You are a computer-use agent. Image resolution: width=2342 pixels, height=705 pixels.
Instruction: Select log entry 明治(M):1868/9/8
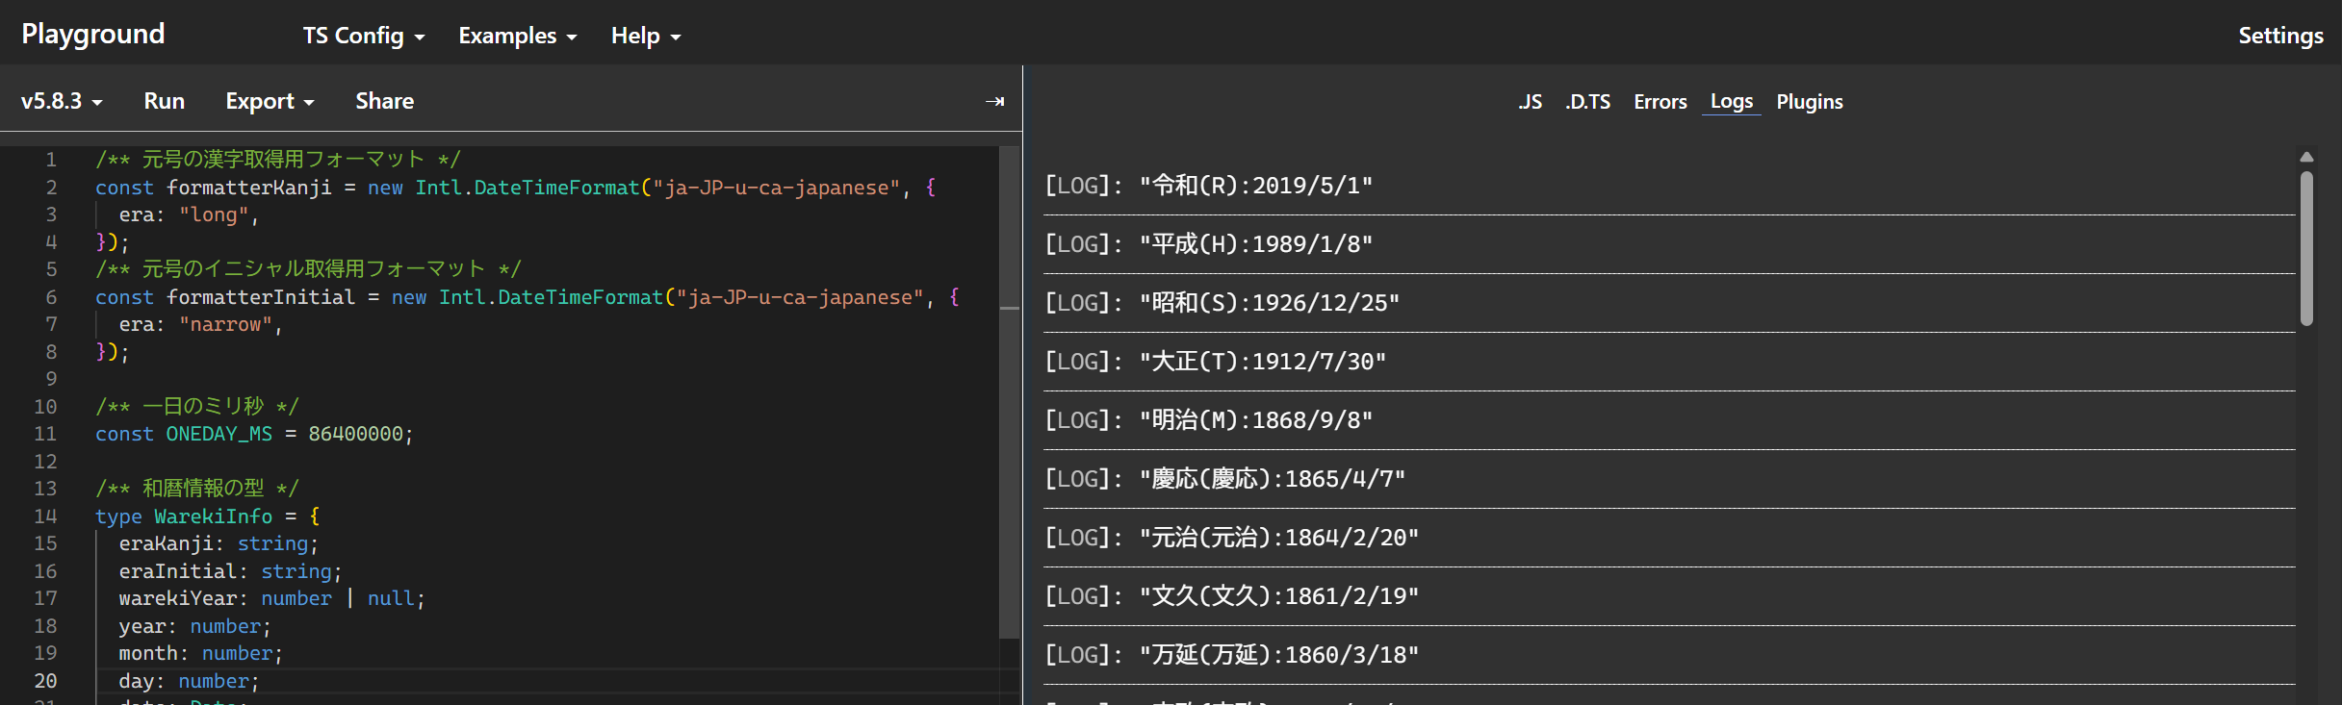(1669, 420)
